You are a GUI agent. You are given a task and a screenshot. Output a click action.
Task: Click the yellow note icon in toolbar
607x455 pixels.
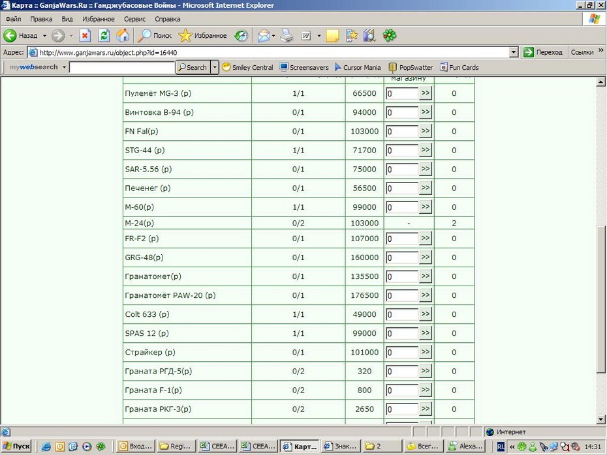pyautogui.click(x=332, y=36)
